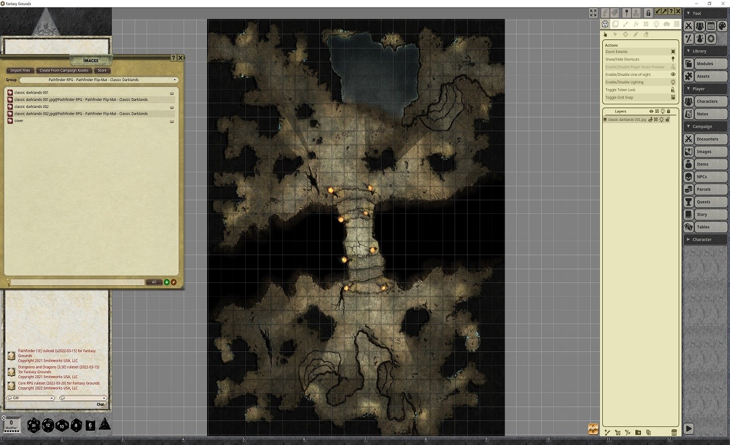Click Create From Campaign Assets button
The image size is (730, 445).
tap(64, 71)
